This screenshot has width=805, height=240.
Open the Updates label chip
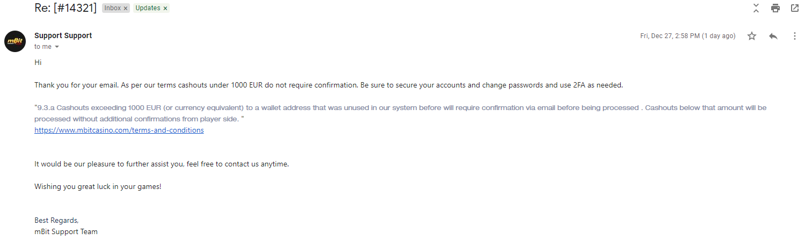148,9
